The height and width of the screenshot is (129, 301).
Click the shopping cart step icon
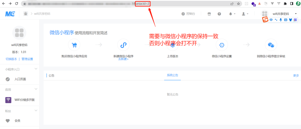[x=74, y=45]
